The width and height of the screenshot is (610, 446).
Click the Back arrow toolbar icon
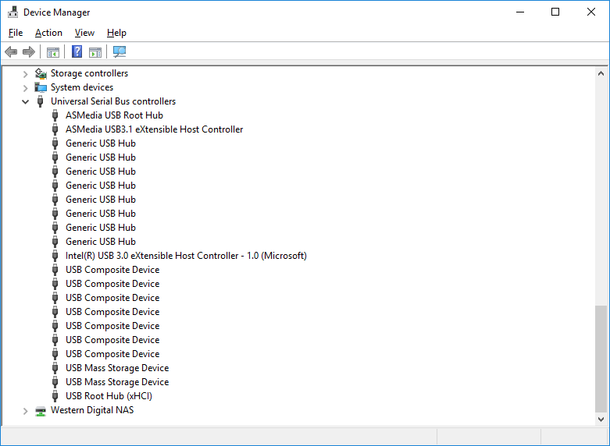point(11,51)
